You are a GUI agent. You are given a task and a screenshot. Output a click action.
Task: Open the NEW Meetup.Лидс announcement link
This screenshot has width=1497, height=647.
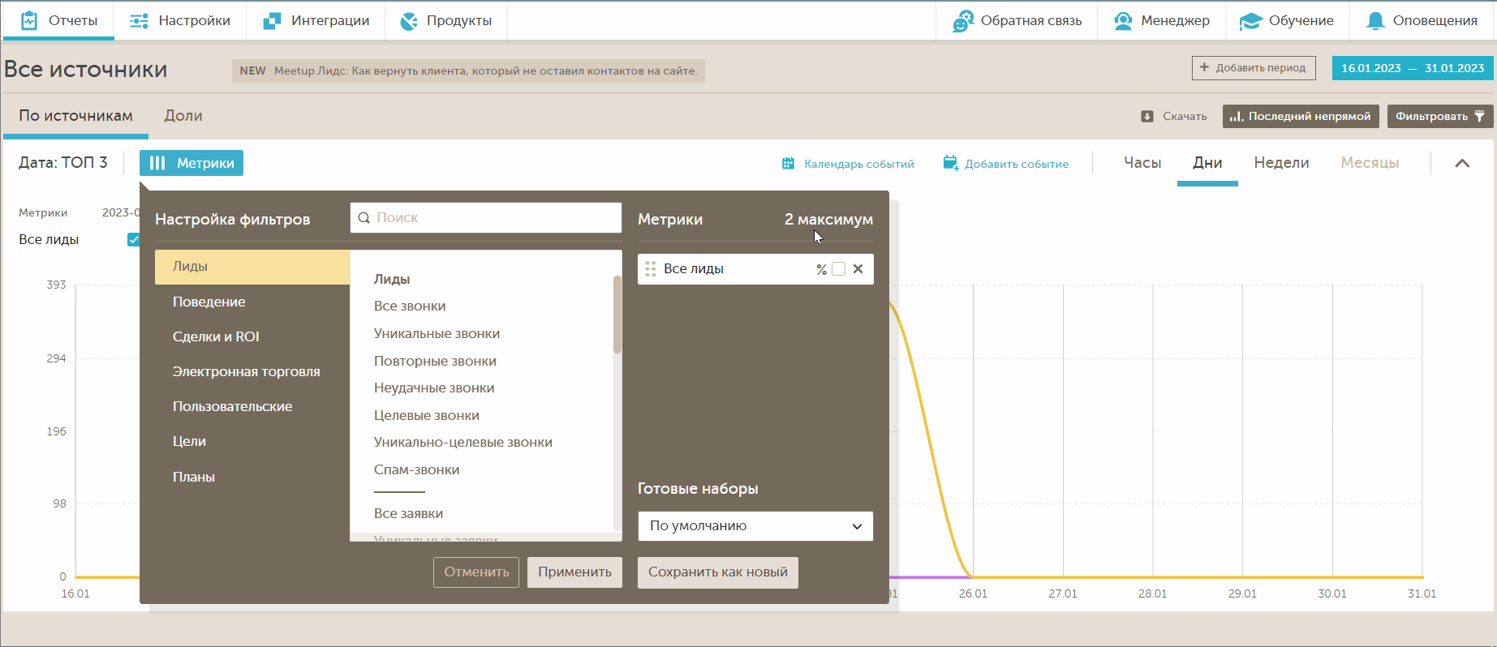coord(468,71)
